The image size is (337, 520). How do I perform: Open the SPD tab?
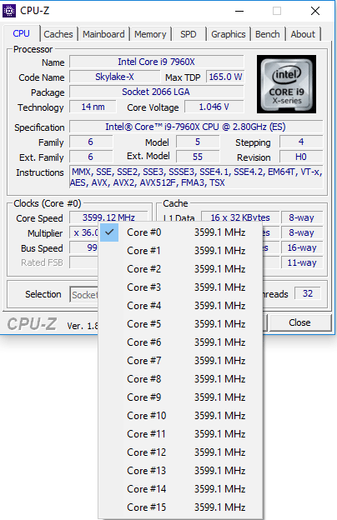tap(189, 34)
